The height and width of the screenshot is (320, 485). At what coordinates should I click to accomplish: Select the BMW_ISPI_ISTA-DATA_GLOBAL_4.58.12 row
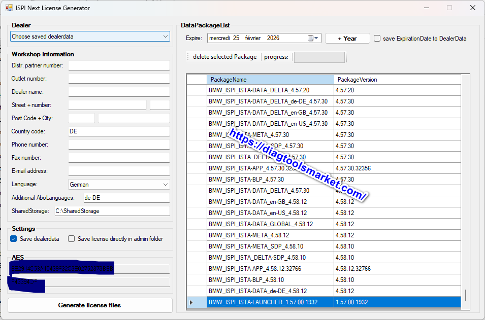270,224
